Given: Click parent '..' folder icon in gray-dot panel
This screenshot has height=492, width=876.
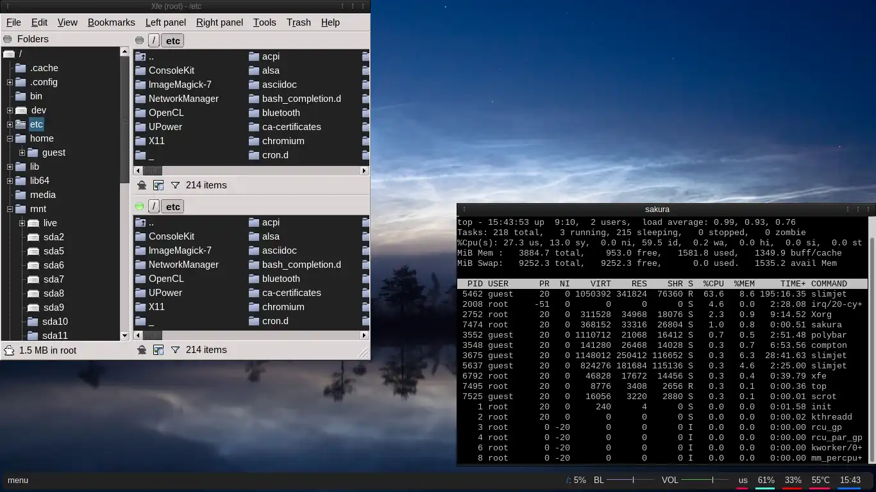Looking at the screenshot, I should [x=140, y=56].
